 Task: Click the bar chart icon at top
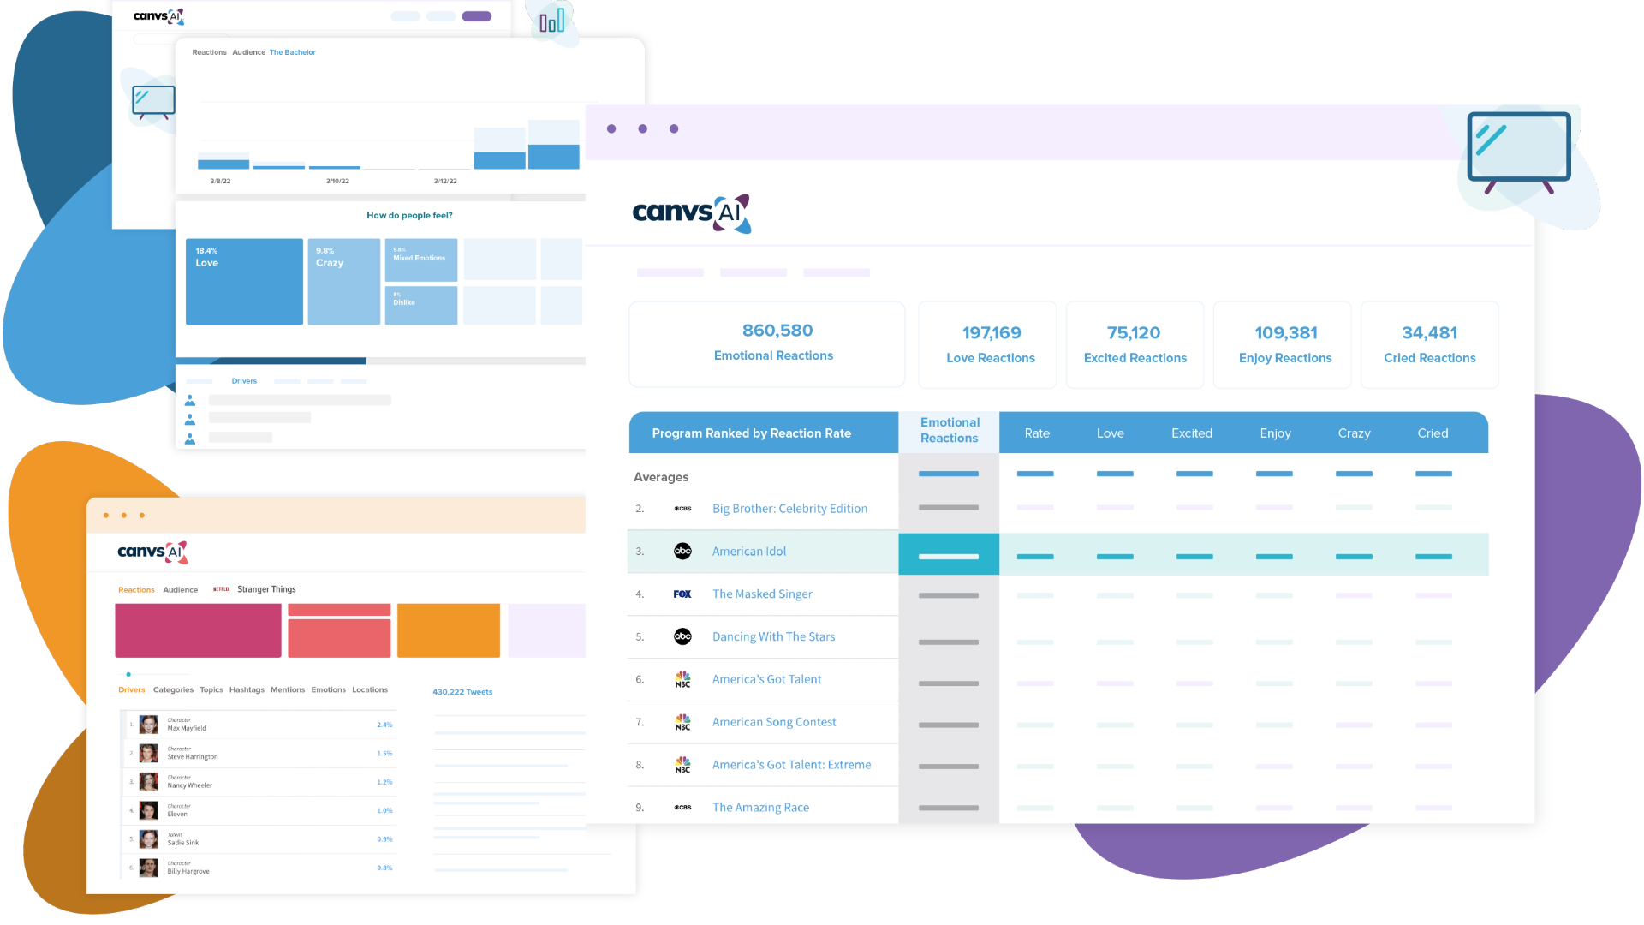(552, 21)
